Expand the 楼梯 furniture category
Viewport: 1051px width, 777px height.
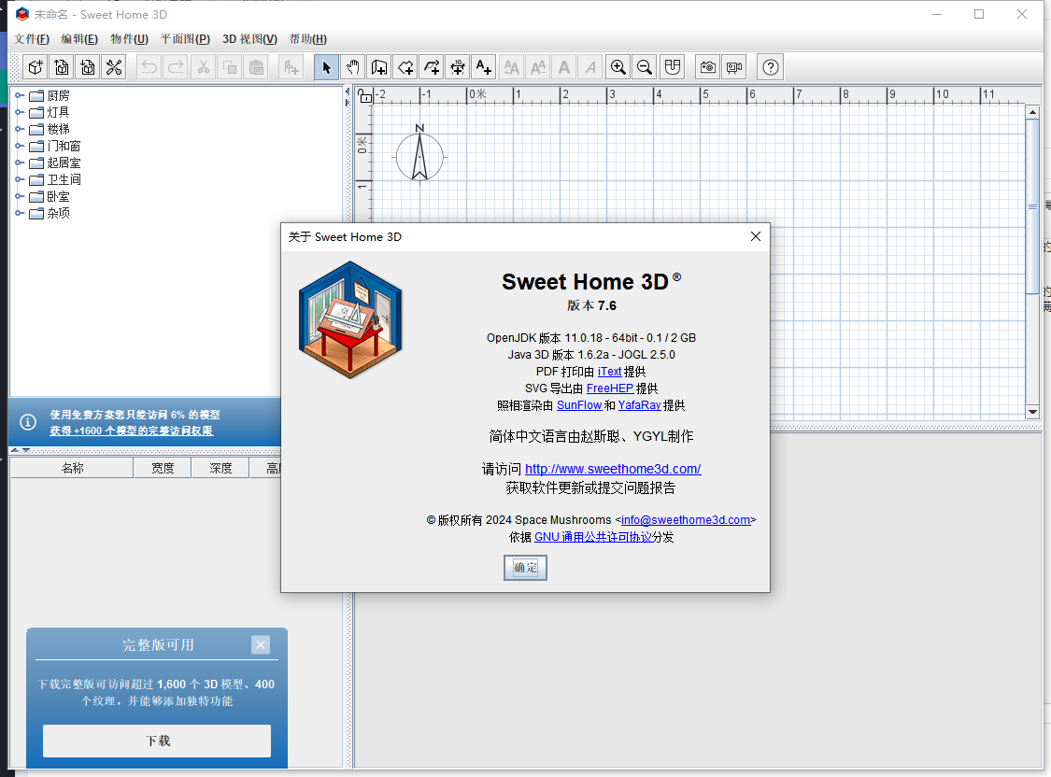(20, 129)
